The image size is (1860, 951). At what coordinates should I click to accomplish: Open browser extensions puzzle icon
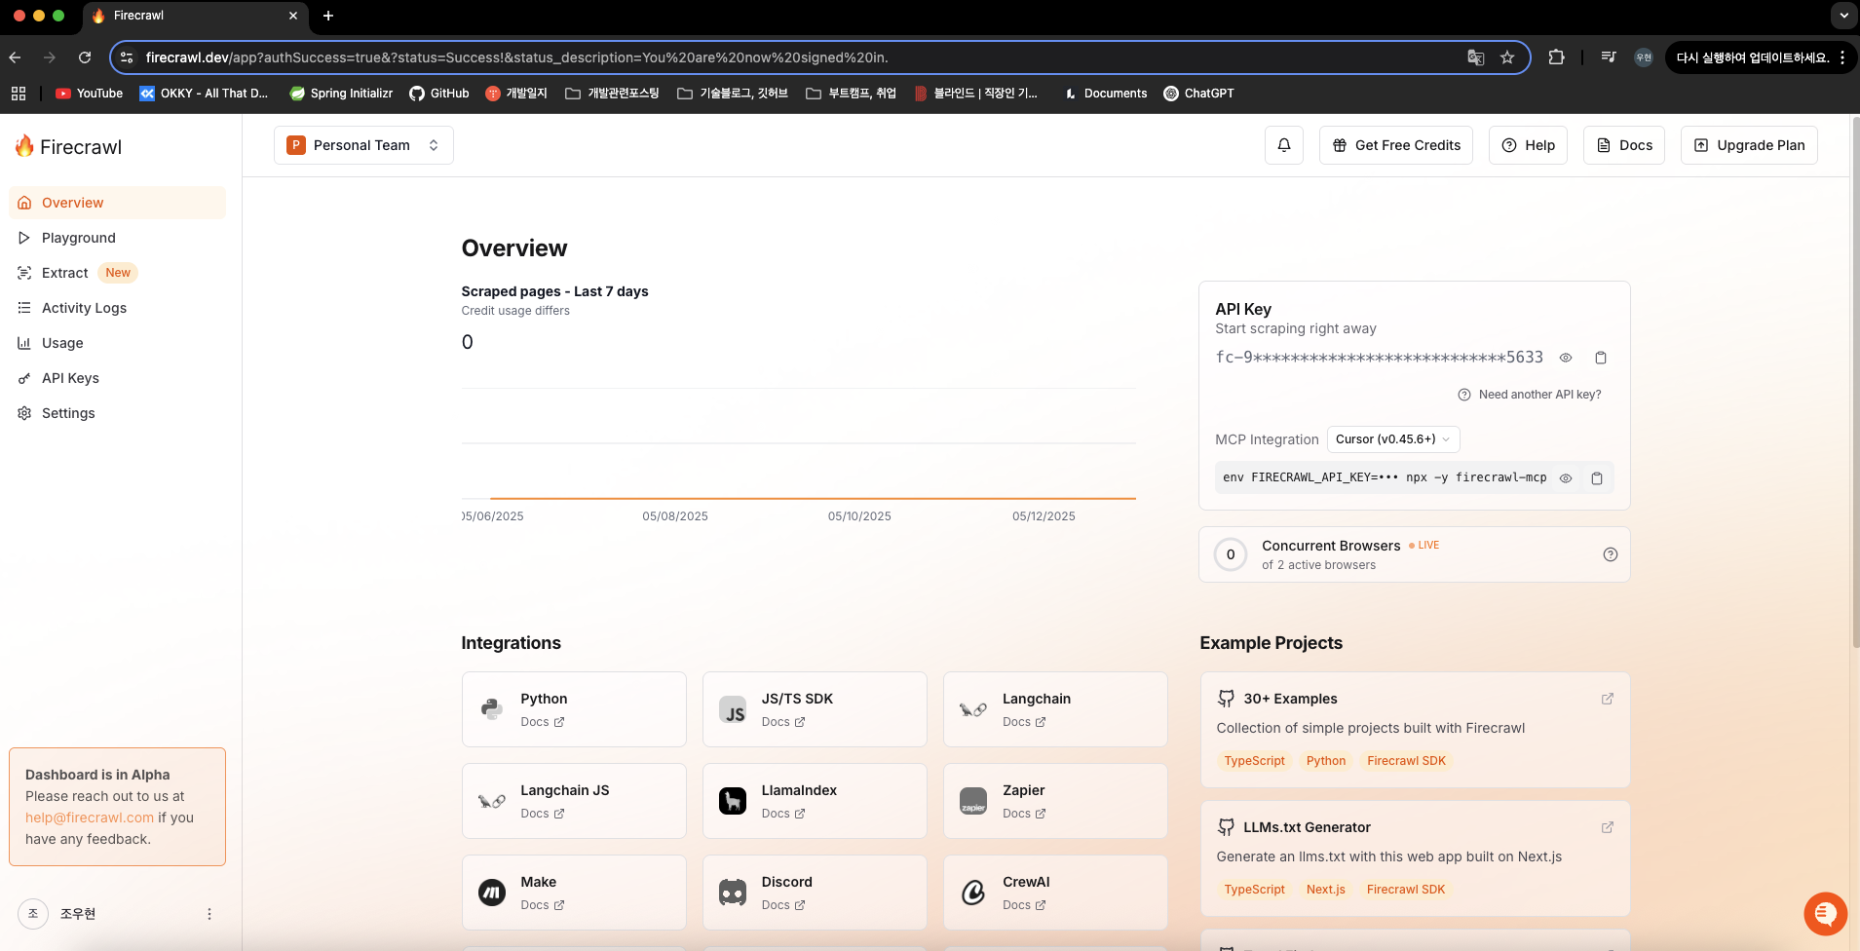coord(1556,57)
